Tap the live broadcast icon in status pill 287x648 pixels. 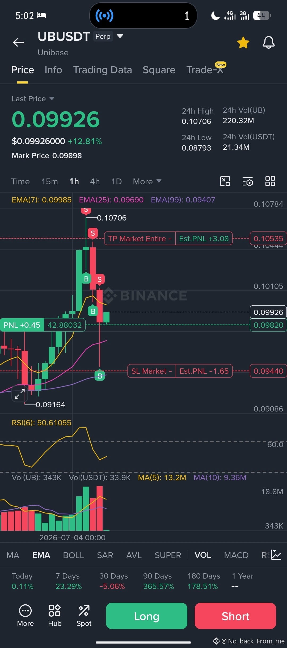pos(104,16)
